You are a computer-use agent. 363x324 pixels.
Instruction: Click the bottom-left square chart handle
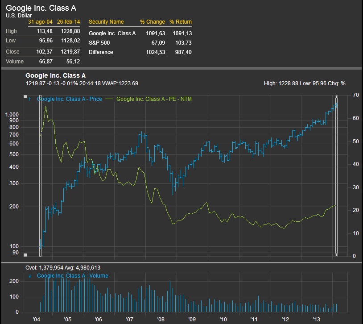[x=25, y=255]
